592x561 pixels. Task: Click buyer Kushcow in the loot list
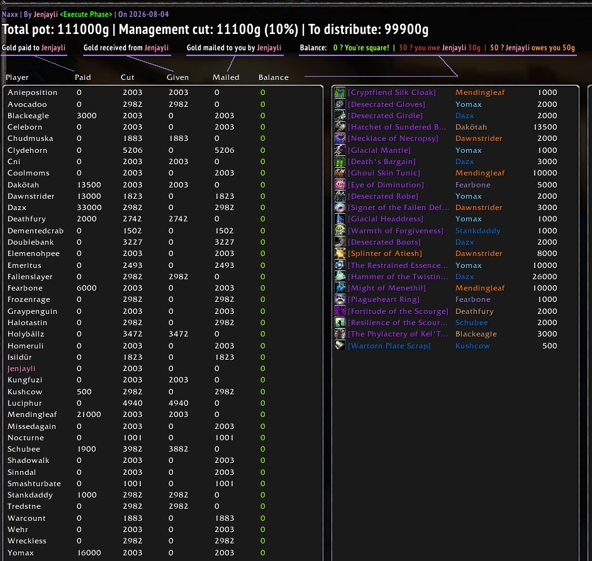472,346
